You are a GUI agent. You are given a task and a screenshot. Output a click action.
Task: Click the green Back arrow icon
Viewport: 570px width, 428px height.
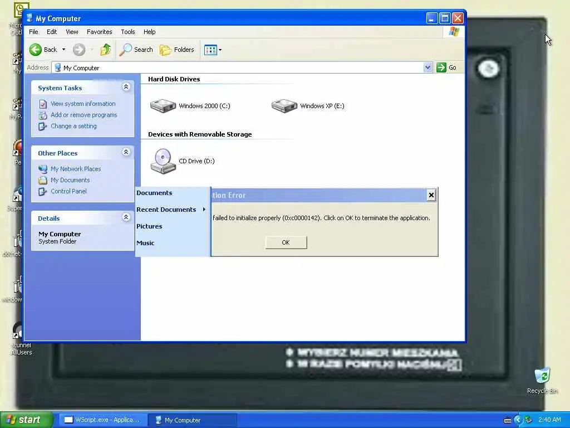(x=35, y=50)
